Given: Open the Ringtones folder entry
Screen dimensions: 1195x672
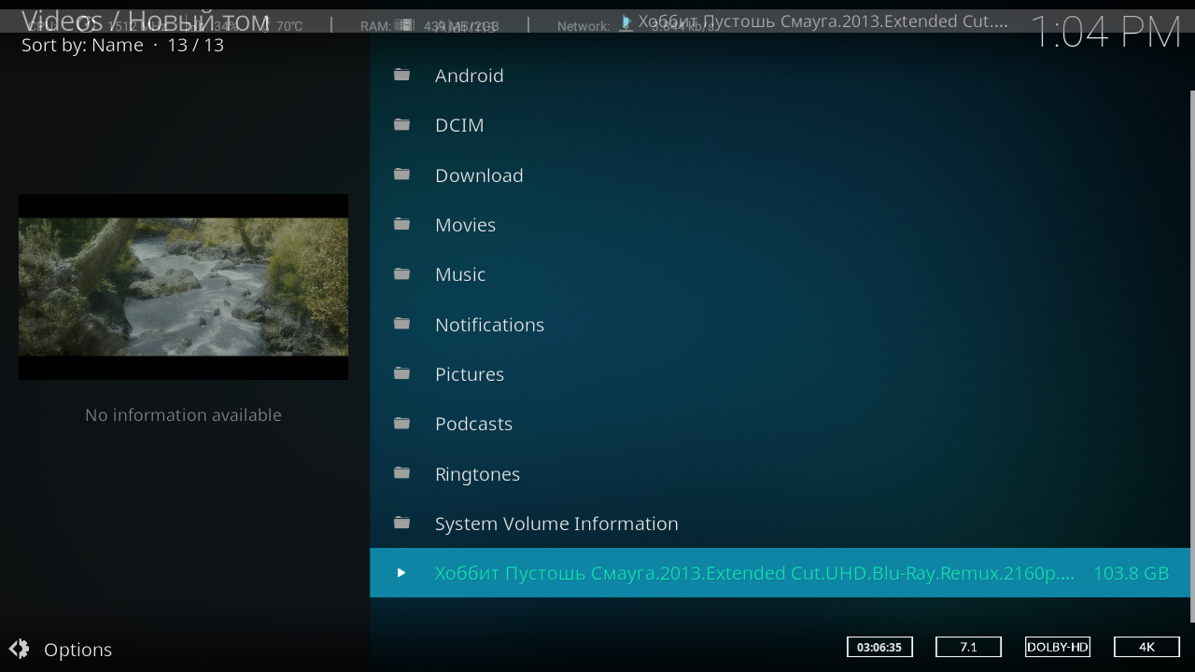Looking at the screenshot, I should click(780, 473).
